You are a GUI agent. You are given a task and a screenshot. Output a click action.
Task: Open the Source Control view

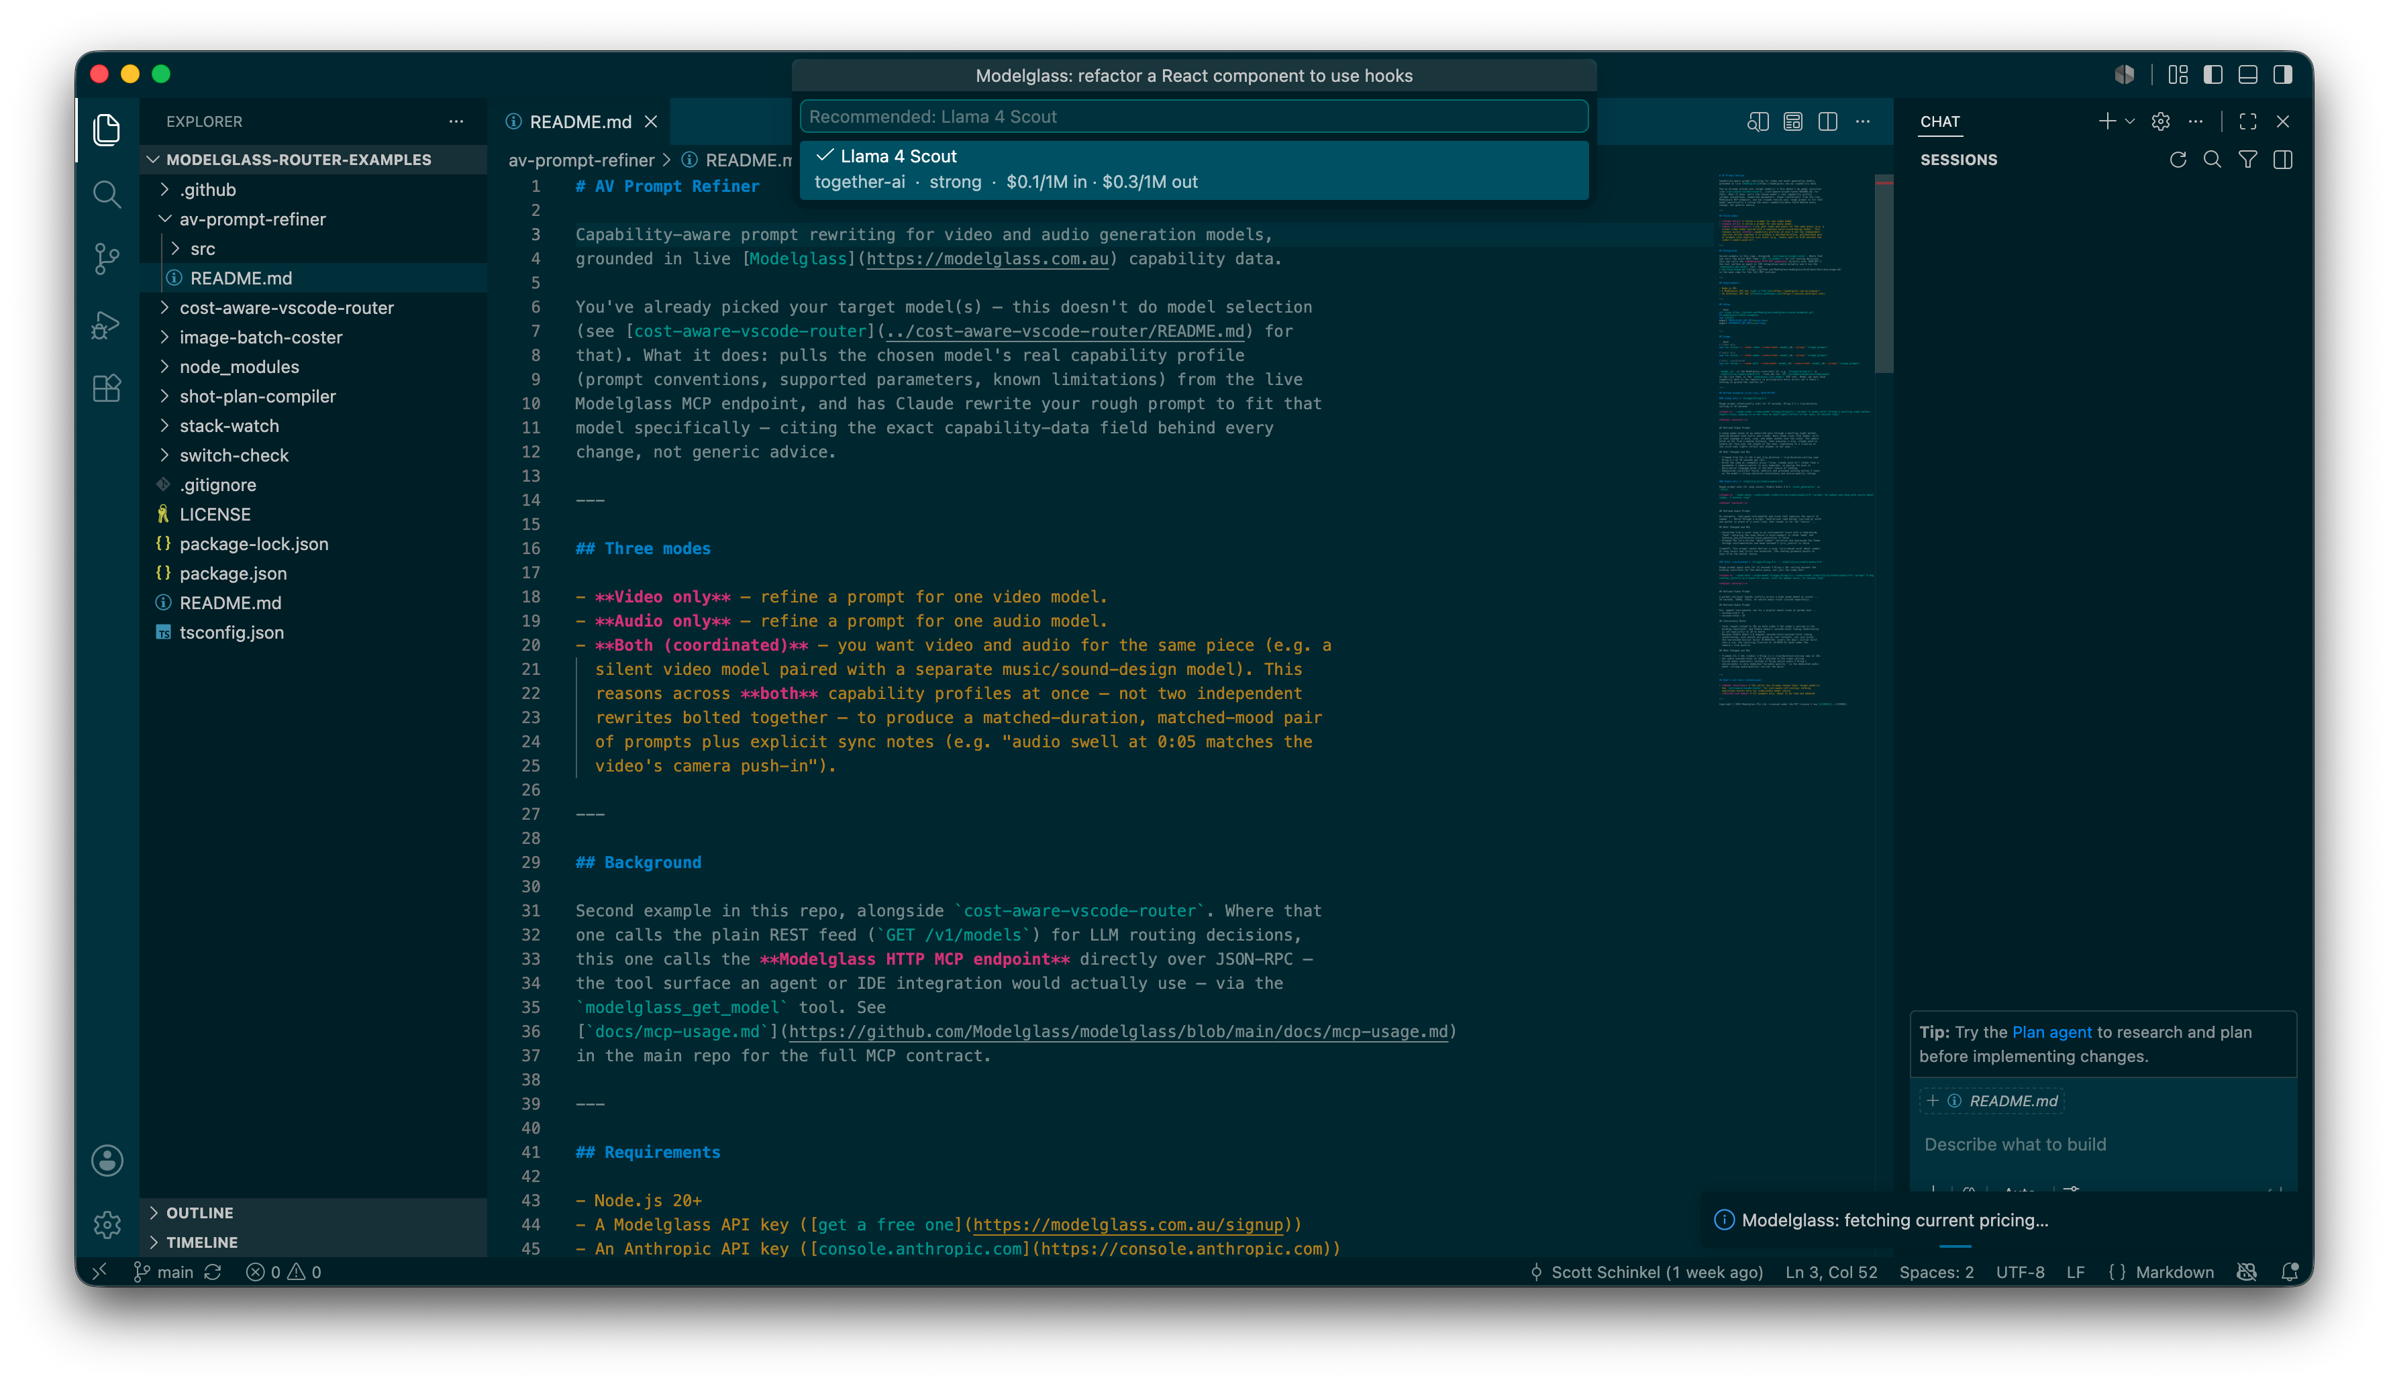click(107, 259)
